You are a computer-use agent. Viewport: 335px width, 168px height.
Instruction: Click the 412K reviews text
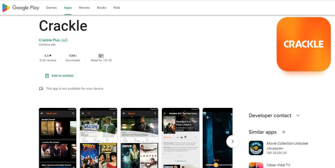click(48, 60)
